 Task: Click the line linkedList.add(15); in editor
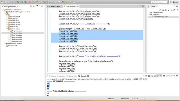(68, 36)
